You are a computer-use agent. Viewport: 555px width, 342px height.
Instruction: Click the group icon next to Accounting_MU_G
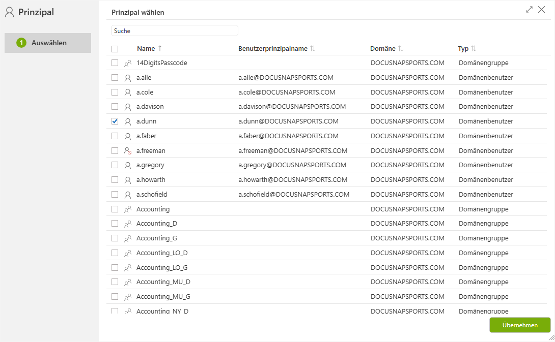coord(128,297)
